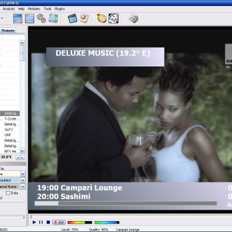
Task: Select the GoTV channel row
Action: pyautogui.click(x=10, y=130)
